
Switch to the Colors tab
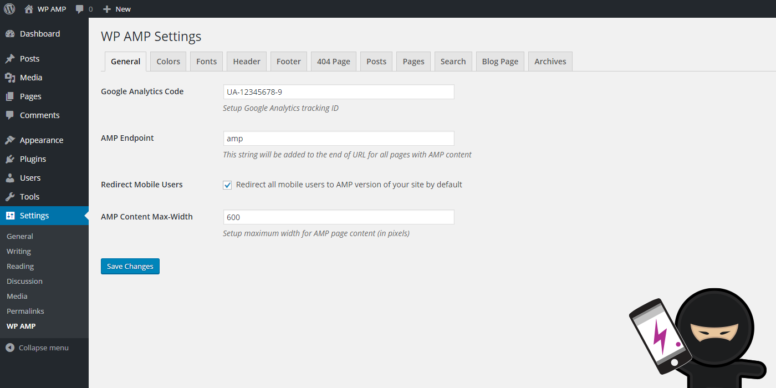point(167,61)
